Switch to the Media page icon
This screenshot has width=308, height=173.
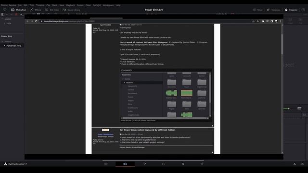click(x=106, y=164)
